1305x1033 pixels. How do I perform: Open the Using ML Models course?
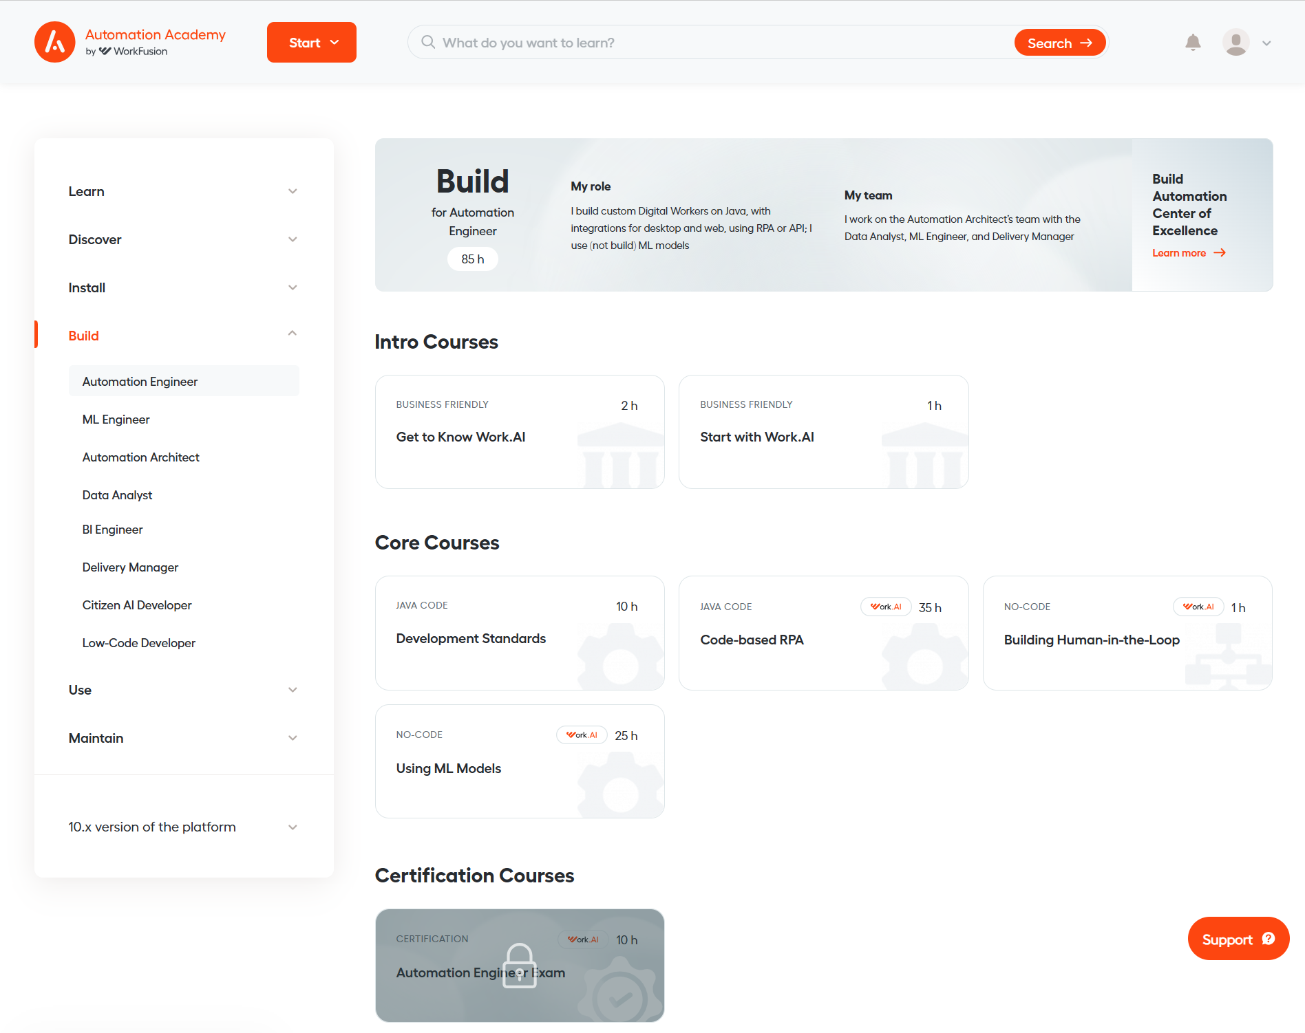pos(520,761)
